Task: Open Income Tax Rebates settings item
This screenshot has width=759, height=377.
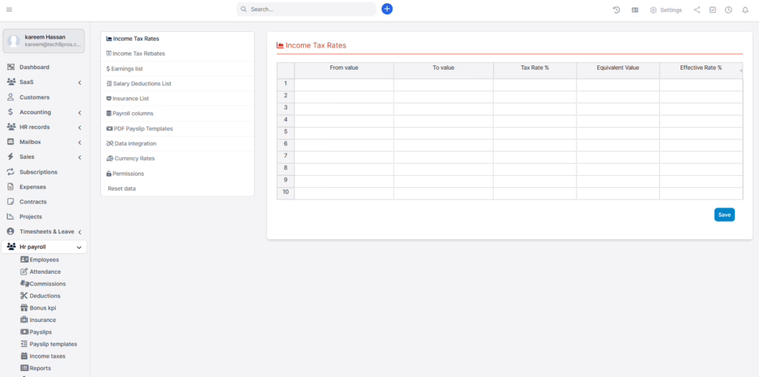Action: 138,53
